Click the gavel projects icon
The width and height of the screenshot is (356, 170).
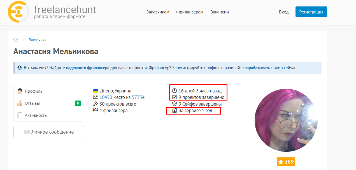[95, 104]
